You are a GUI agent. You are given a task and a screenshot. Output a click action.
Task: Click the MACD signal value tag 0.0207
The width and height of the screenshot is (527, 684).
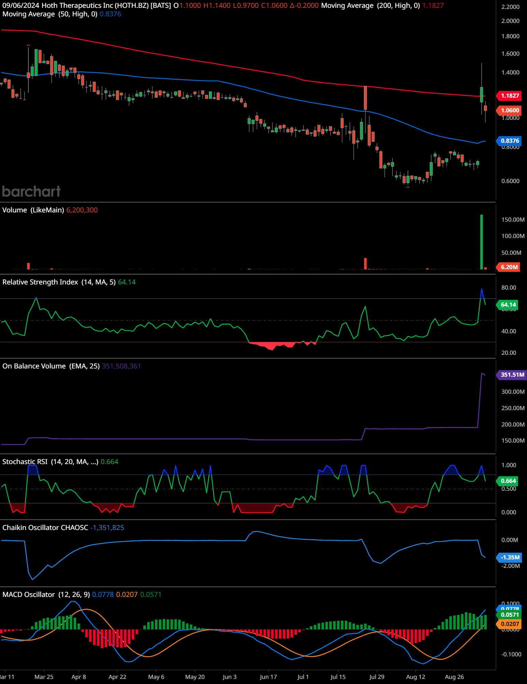(510, 624)
